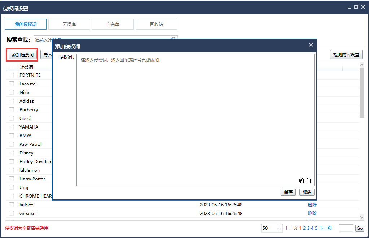The width and height of the screenshot is (369, 238).
Task: Open the 云词库 tab
Action: pos(69,24)
